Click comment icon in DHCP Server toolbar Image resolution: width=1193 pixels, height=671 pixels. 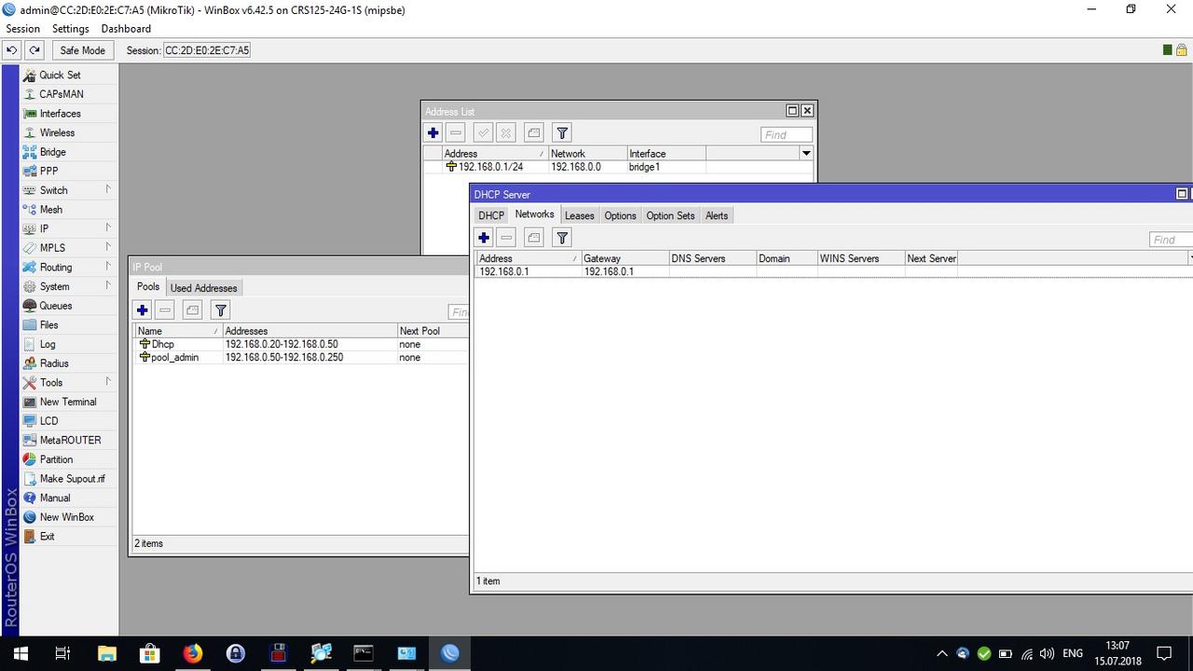pos(533,238)
